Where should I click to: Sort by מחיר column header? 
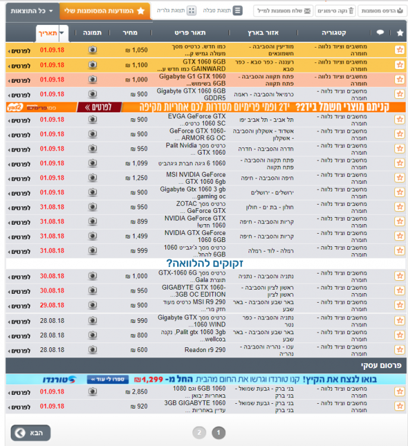[x=130, y=33]
